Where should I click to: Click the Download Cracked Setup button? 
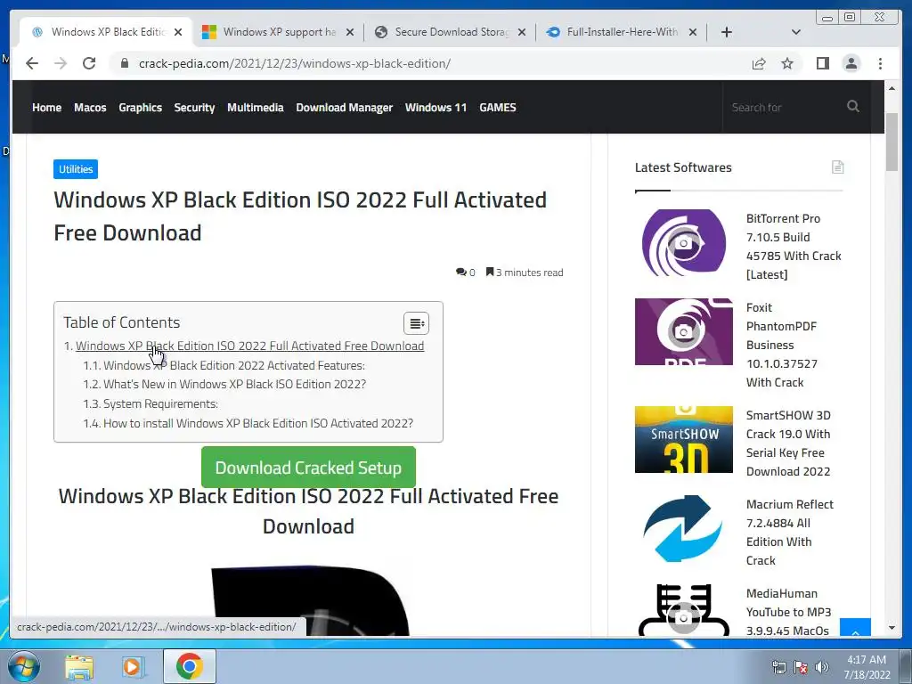(308, 467)
